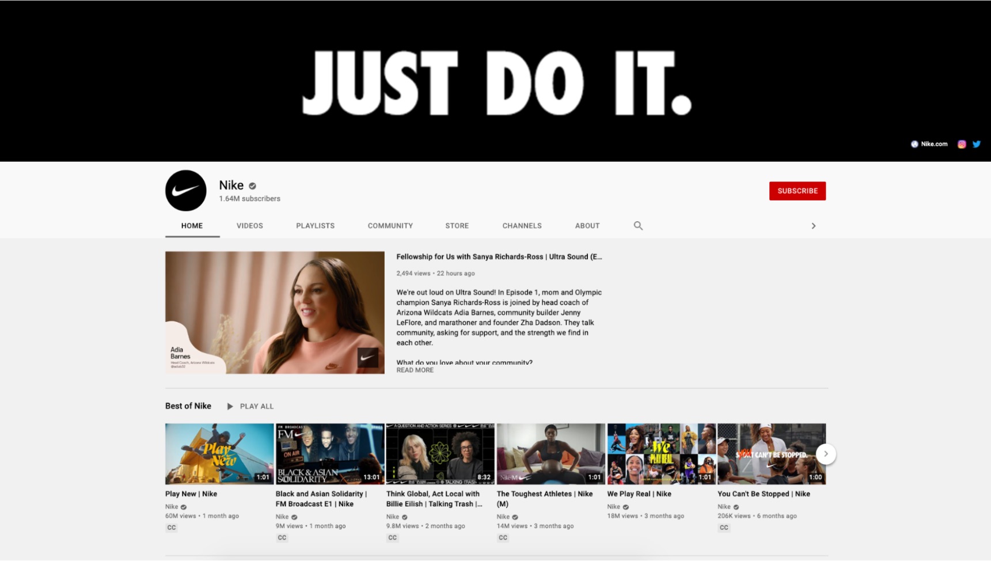Click the 18M views 3 months ago text
The image size is (991, 561).
(x=646, y=516)
